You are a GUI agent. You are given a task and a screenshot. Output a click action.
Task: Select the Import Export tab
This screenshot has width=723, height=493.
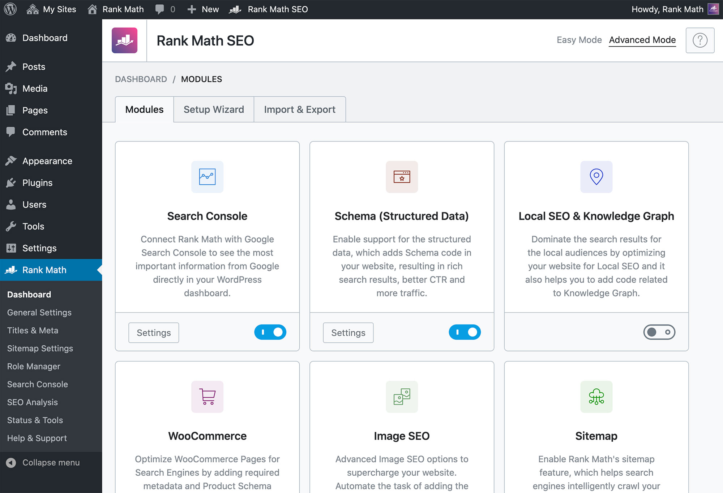(299, 109)
